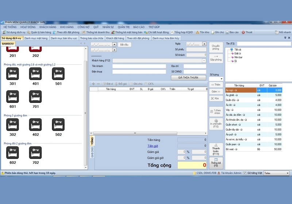Click GIÁ THỎA THUẬN button
292x204 pixels.
pos(188,77)
